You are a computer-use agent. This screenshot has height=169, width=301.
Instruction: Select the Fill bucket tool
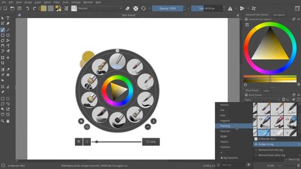click(2, 80)
